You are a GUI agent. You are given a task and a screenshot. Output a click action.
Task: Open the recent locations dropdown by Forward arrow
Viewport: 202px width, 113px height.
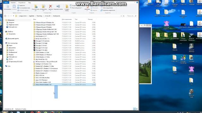tap(11, 16)
